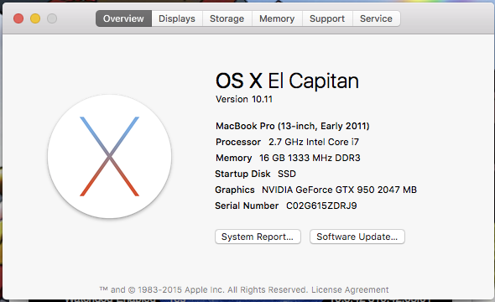The width and height of the screenshot is (495, 302).
Task: Launch Software Update
Action: click(x=357, y=237)
